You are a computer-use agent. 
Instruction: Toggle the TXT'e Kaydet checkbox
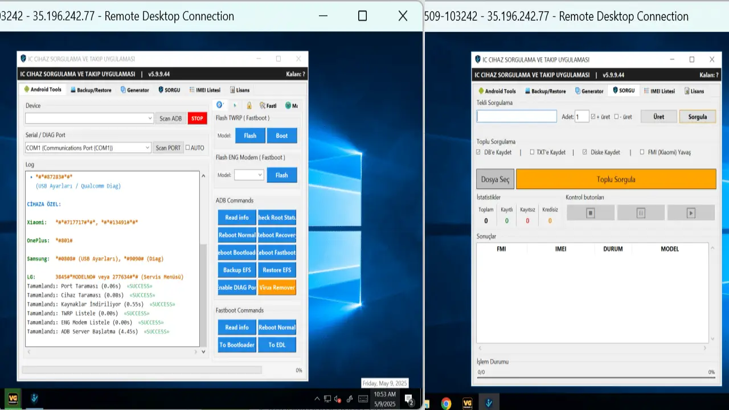tap(532, 152)
